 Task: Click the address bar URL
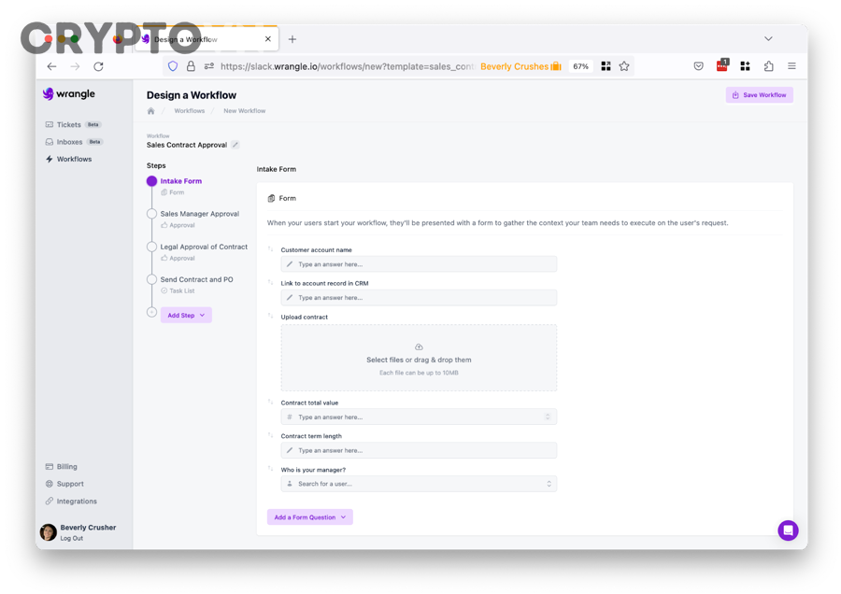click(347, 66)
